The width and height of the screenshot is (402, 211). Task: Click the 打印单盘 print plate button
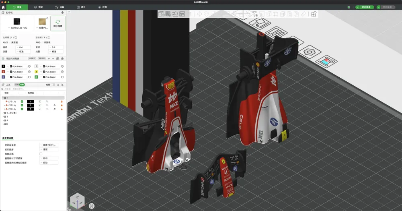tap(387, 7)
